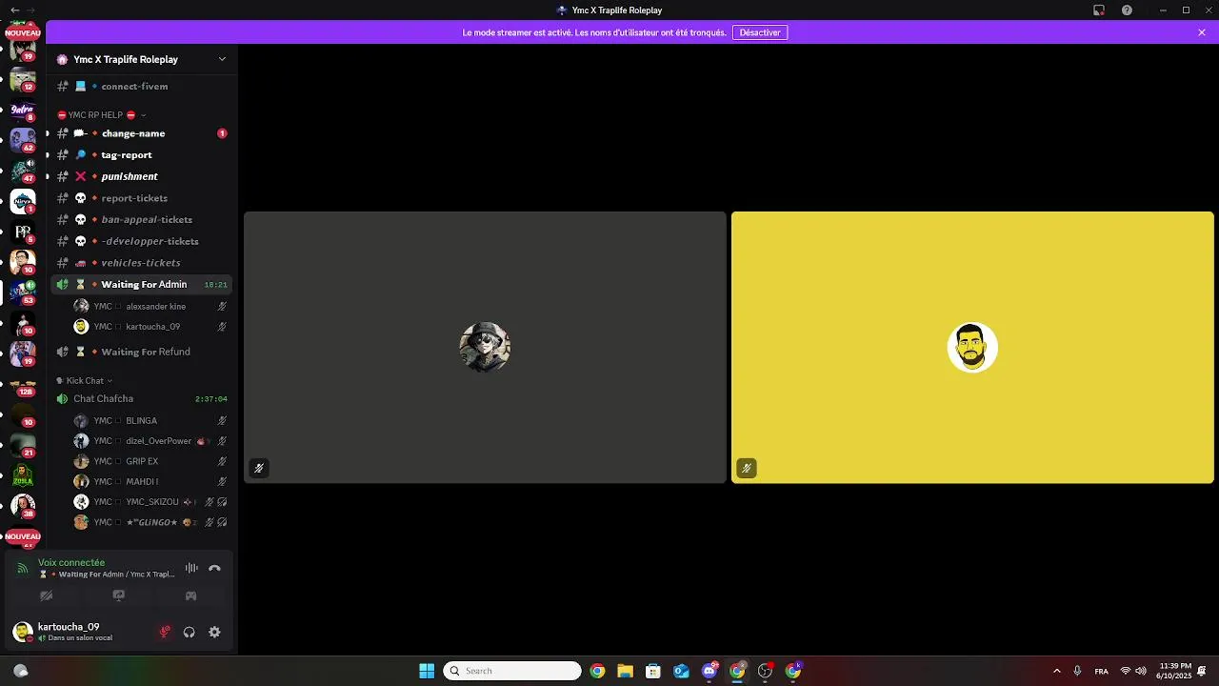
Task: Unmute the microphone in the user panel
Action: [165, 632]
